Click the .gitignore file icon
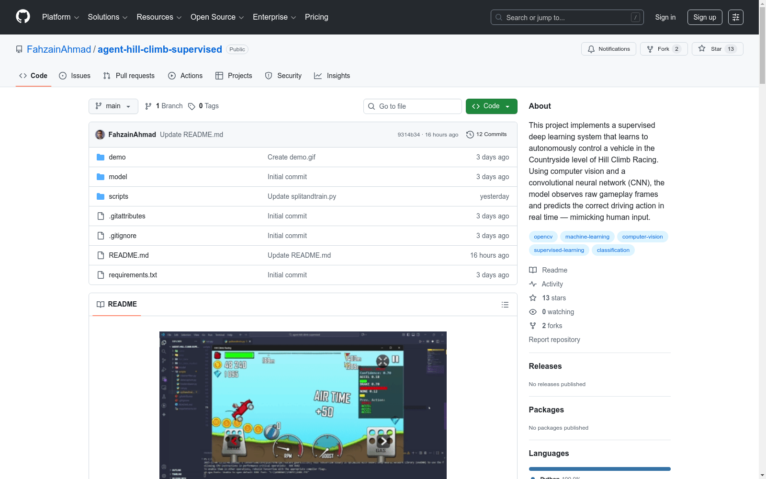The height and width of the screenshot is (479, 766). tap(101, 236)
